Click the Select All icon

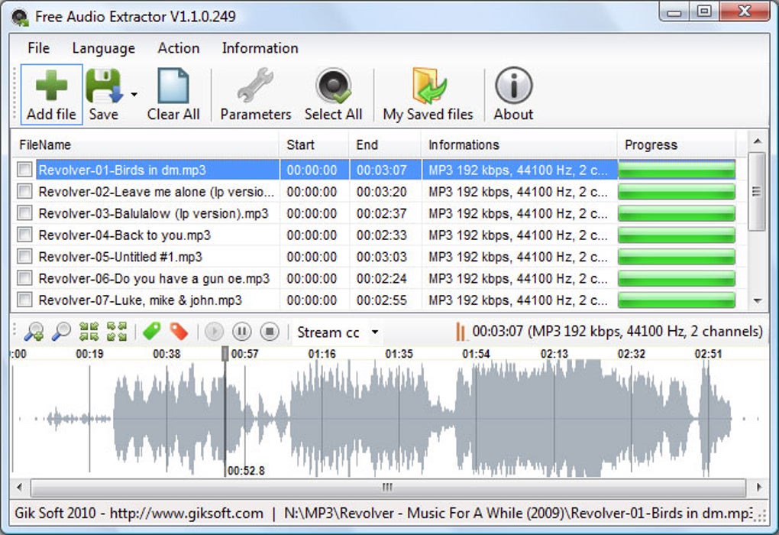pos(334,92)
